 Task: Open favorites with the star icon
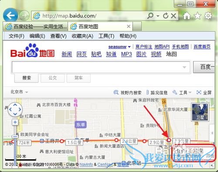[198, 16]
